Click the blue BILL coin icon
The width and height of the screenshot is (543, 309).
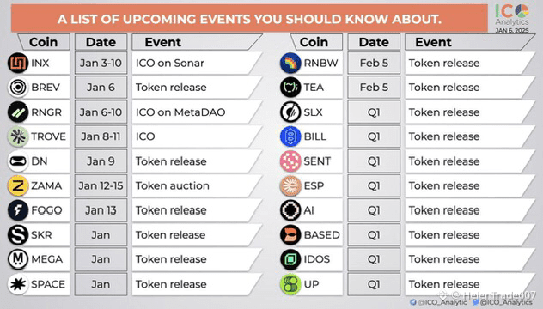(x=290, y=136)
